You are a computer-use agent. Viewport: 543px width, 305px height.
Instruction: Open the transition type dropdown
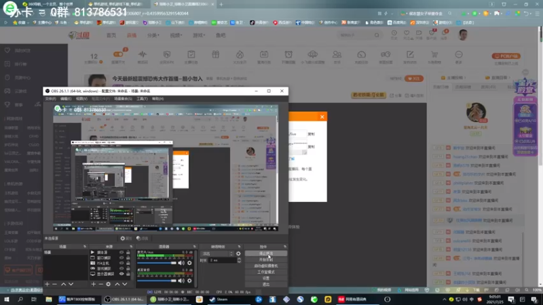(x=217, y=253)
